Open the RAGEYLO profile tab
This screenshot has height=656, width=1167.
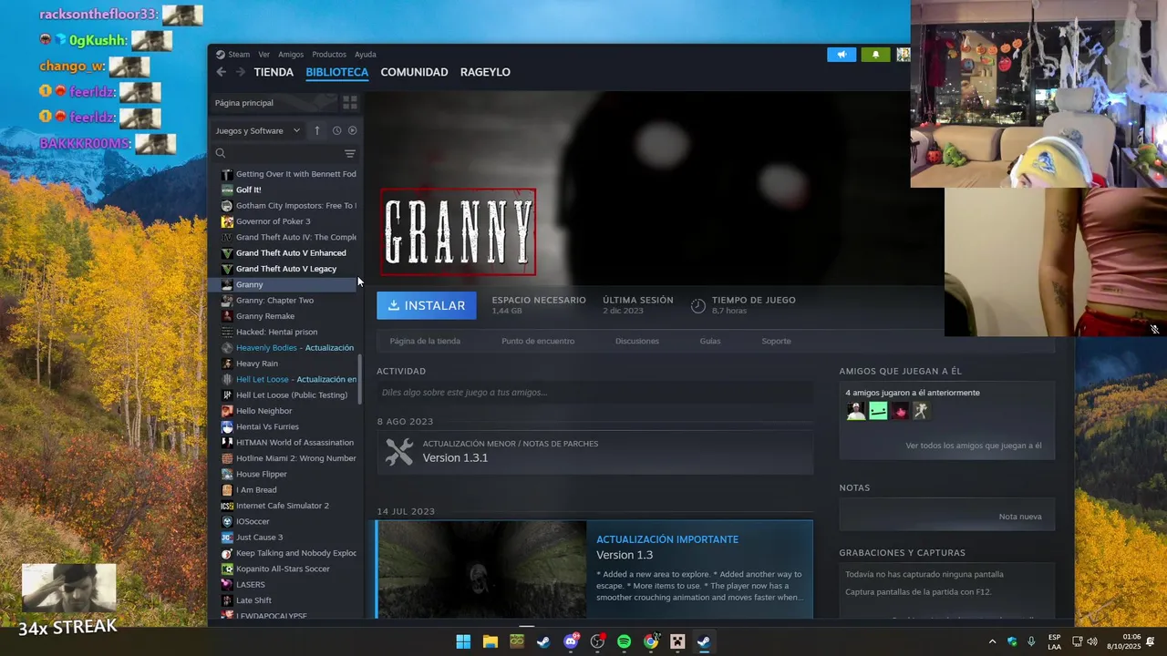click(x=485, y=72)
